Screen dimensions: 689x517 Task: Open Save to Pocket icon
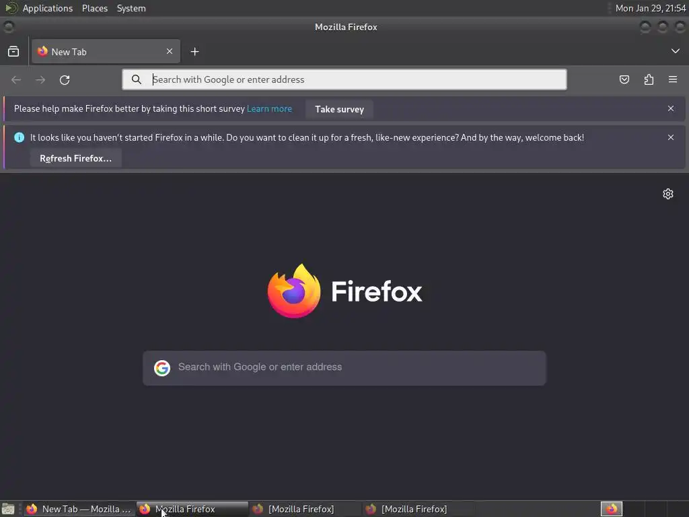[624, 79]
